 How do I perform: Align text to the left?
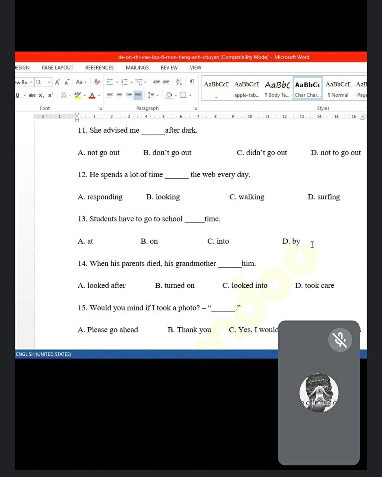pos(110,95)
